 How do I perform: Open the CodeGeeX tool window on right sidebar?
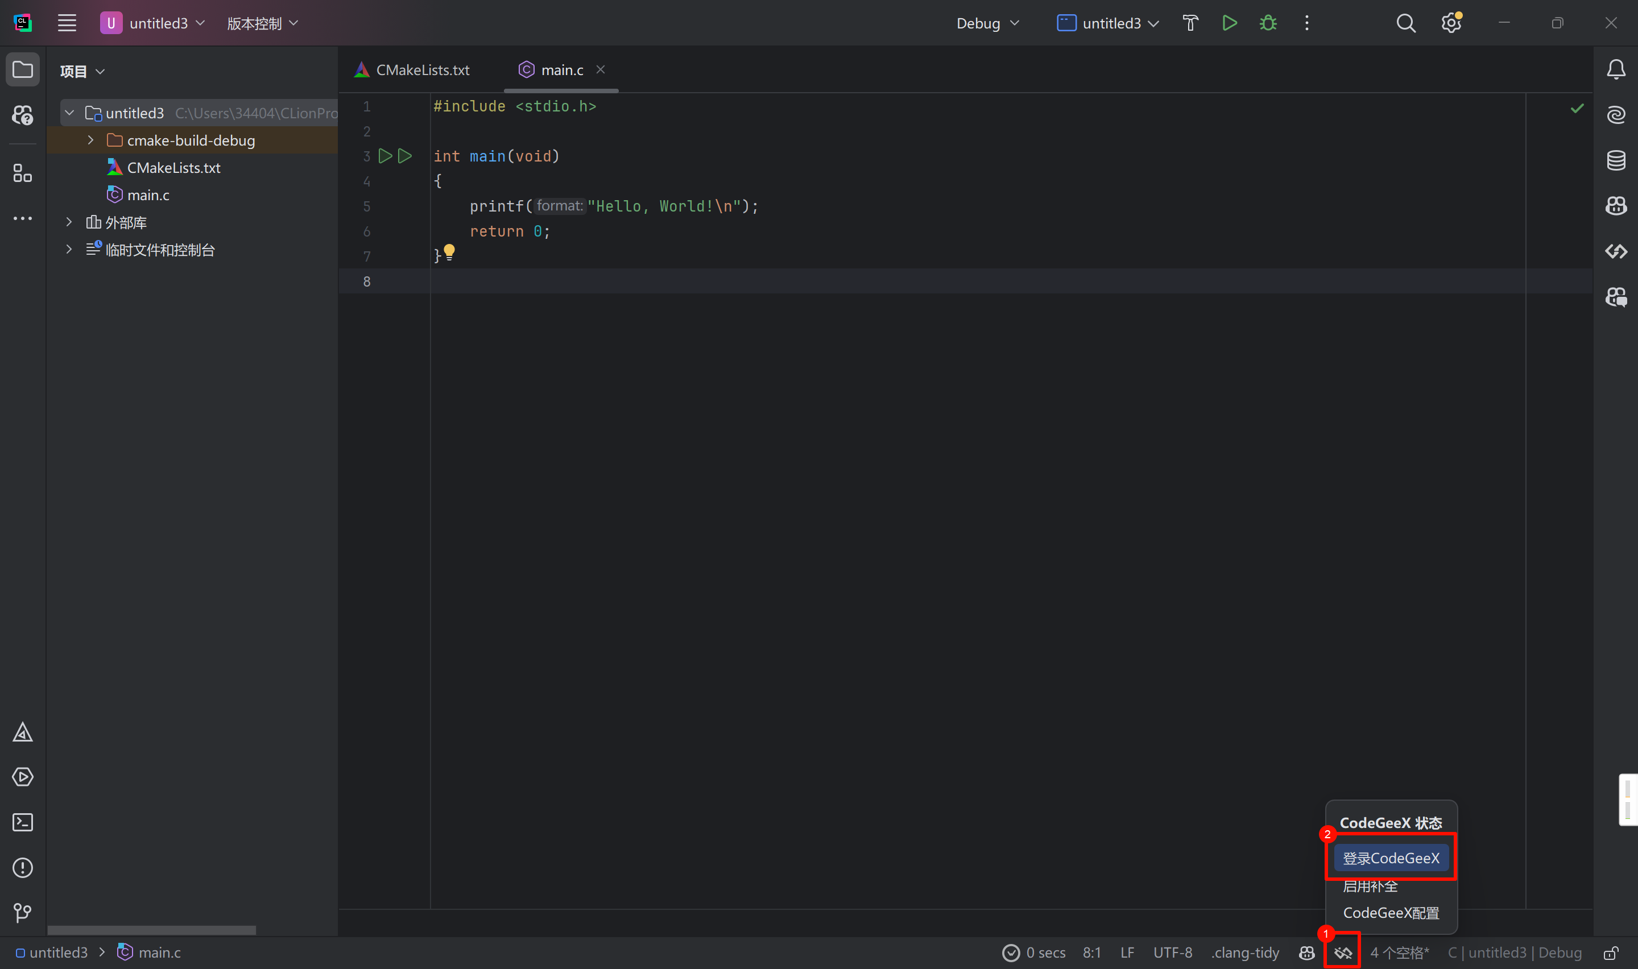point(1616,251)
